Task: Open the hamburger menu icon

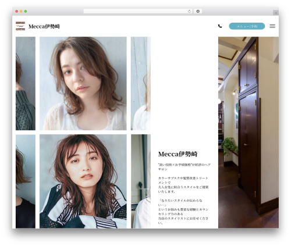Action: [272, 26]
